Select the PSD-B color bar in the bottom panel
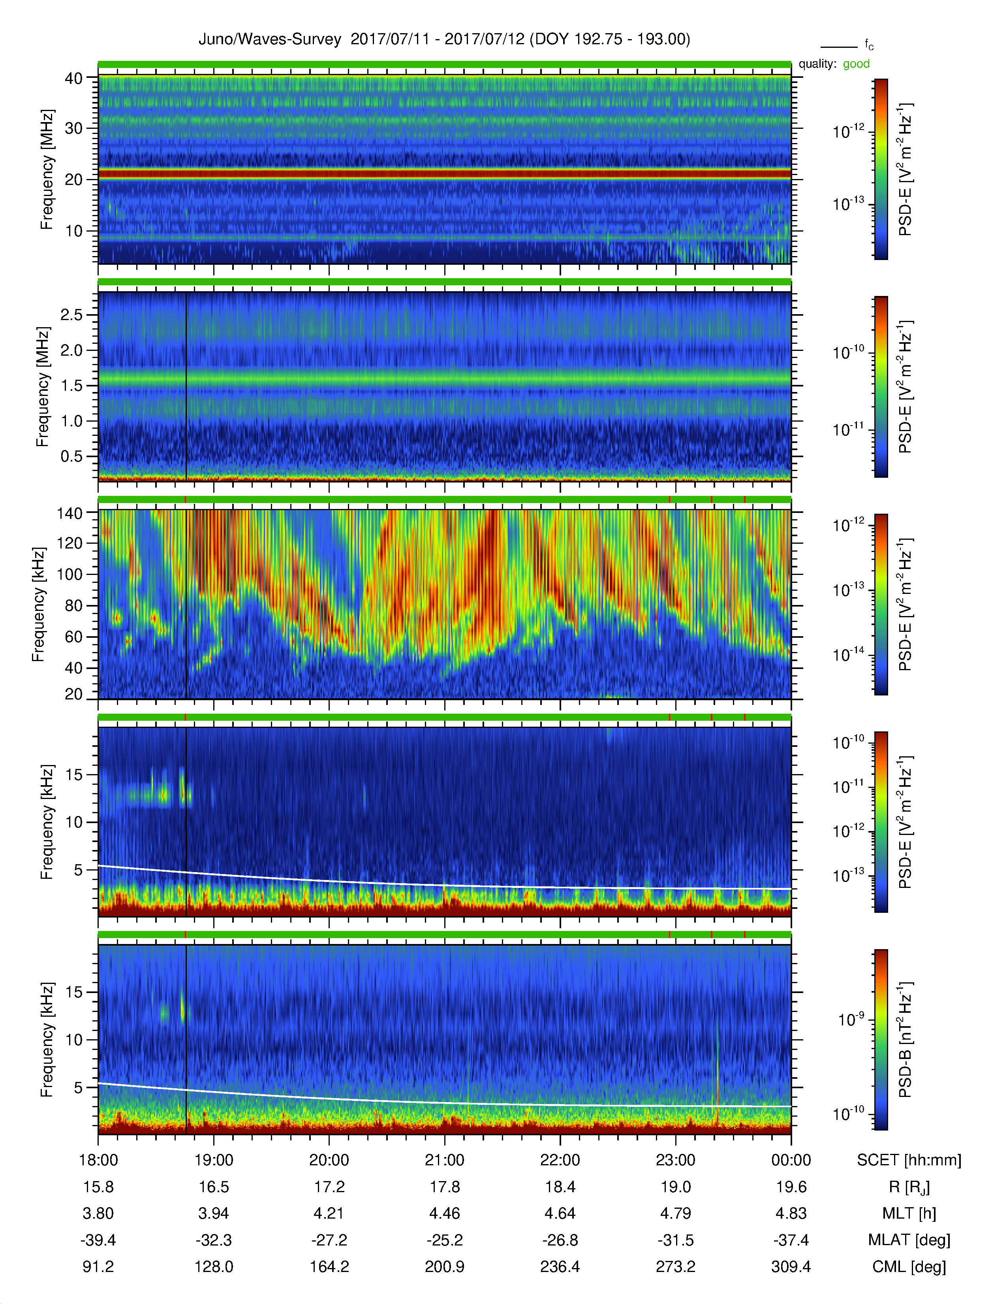Screen dimensions: 1007x1304 point(881,1040)
